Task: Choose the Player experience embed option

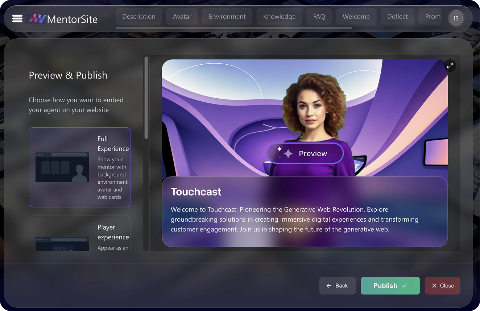Action: (x=79, y=234)
